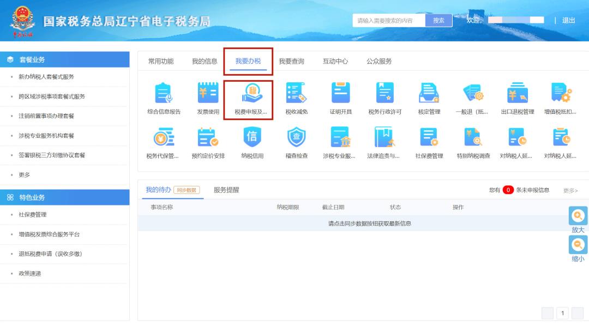
Task: Open the 社保费管理 icon in grid
Action: click(x=429, y=138)
